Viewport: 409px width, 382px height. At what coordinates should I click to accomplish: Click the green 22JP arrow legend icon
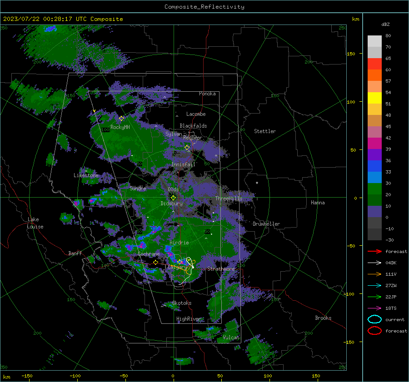coord(374,297)
